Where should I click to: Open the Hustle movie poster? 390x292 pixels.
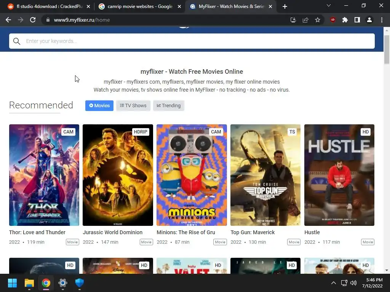coord(339,175)
